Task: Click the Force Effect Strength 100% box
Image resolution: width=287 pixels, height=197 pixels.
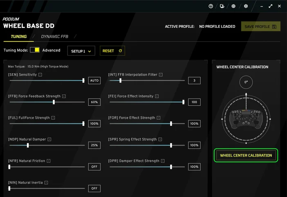Action: pos(194,124)
